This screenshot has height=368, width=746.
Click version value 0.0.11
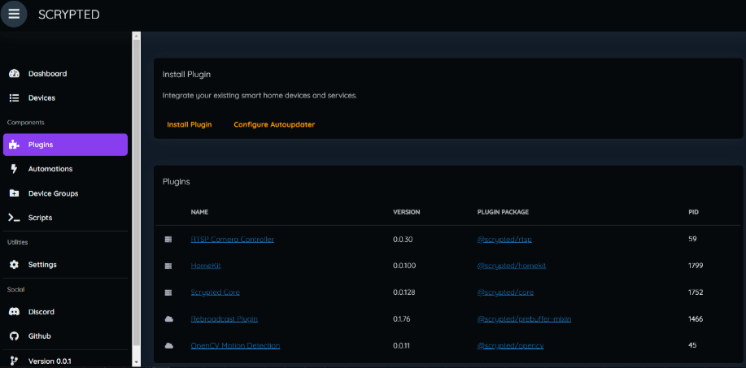pos(400,346)
